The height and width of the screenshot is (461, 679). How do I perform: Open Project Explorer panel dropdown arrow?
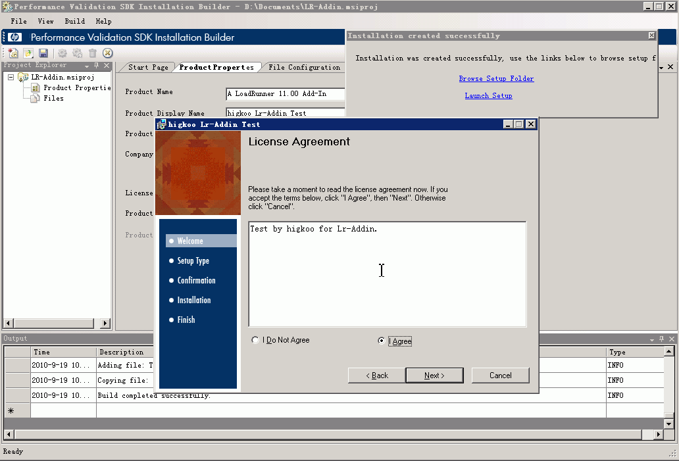pos(87,66)
